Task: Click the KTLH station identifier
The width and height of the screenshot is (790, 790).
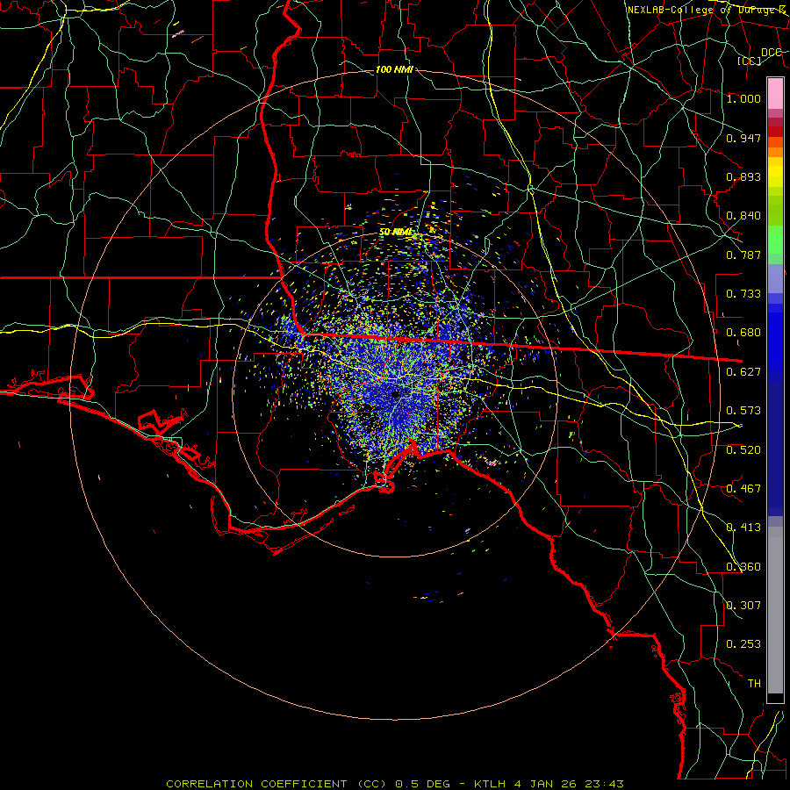Action: (492, 784)
